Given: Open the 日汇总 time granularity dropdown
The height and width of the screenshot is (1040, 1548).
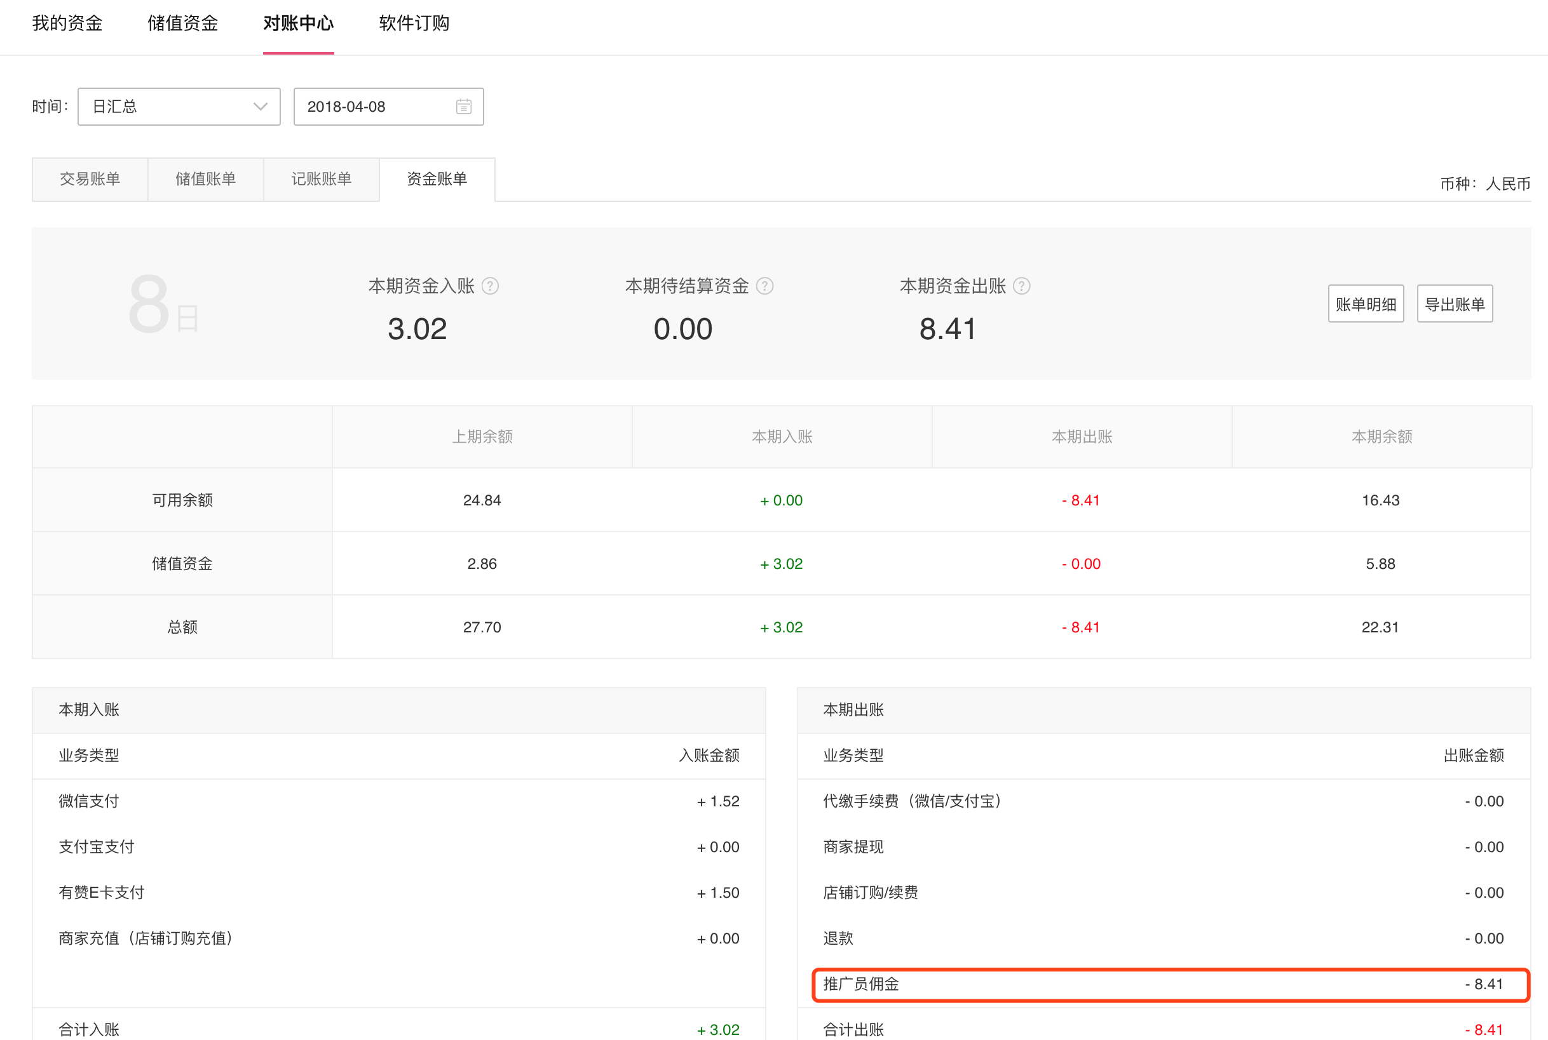Looking at the screenshot, I should point(178,106).
